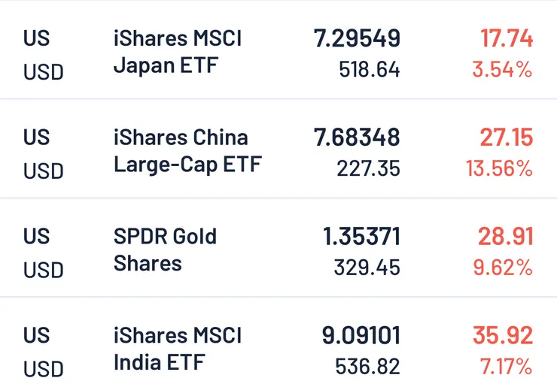The width and height of the screenshot is (557, 384).
Task: Click the 28.91 gain amount
Action: click(x=505, y=237)
